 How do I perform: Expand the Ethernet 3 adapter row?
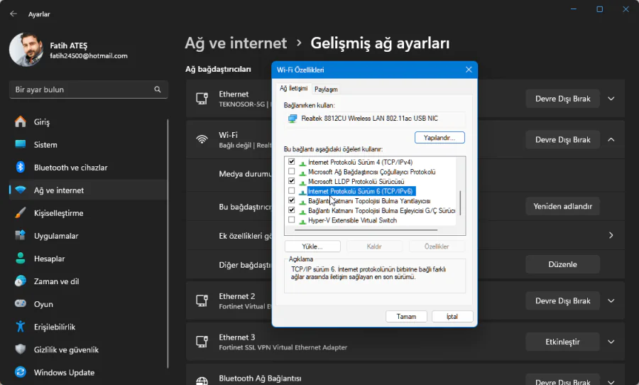611,342
